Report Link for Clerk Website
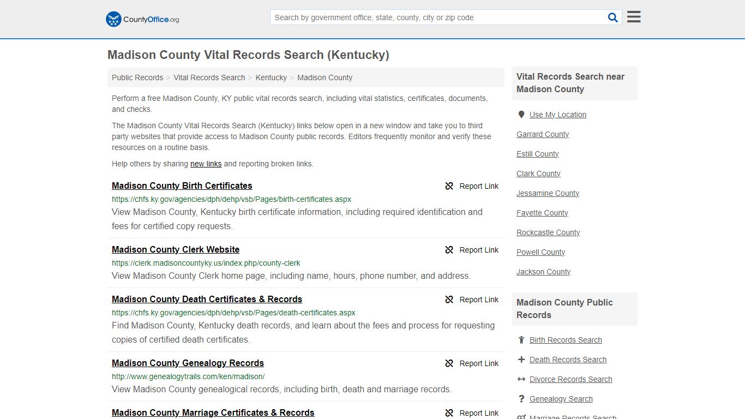This screenshot has width=745, height=419. [479, 250]
